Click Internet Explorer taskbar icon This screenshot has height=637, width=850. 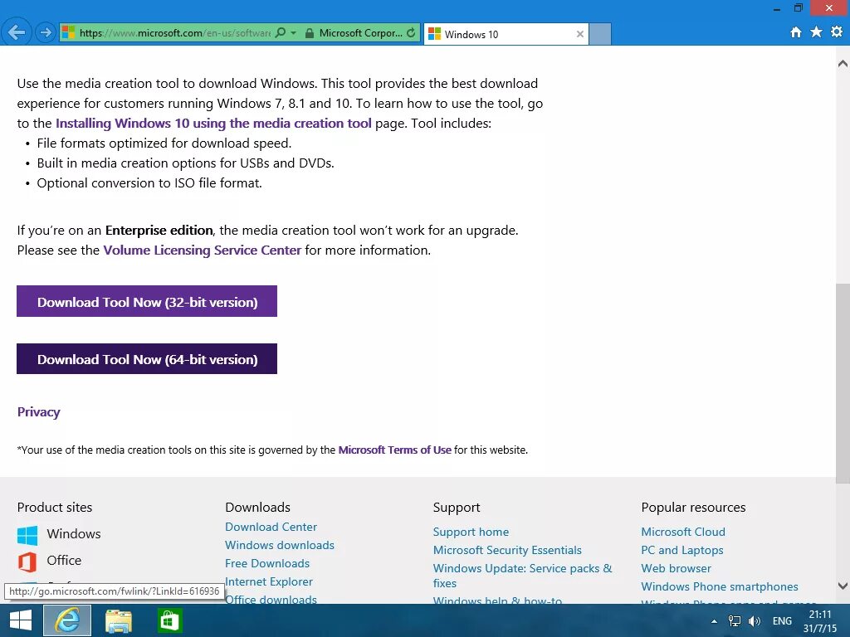67,620
